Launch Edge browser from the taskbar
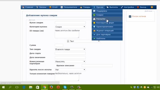This screenshot has width=160, height=90. [x=24, y=87]
